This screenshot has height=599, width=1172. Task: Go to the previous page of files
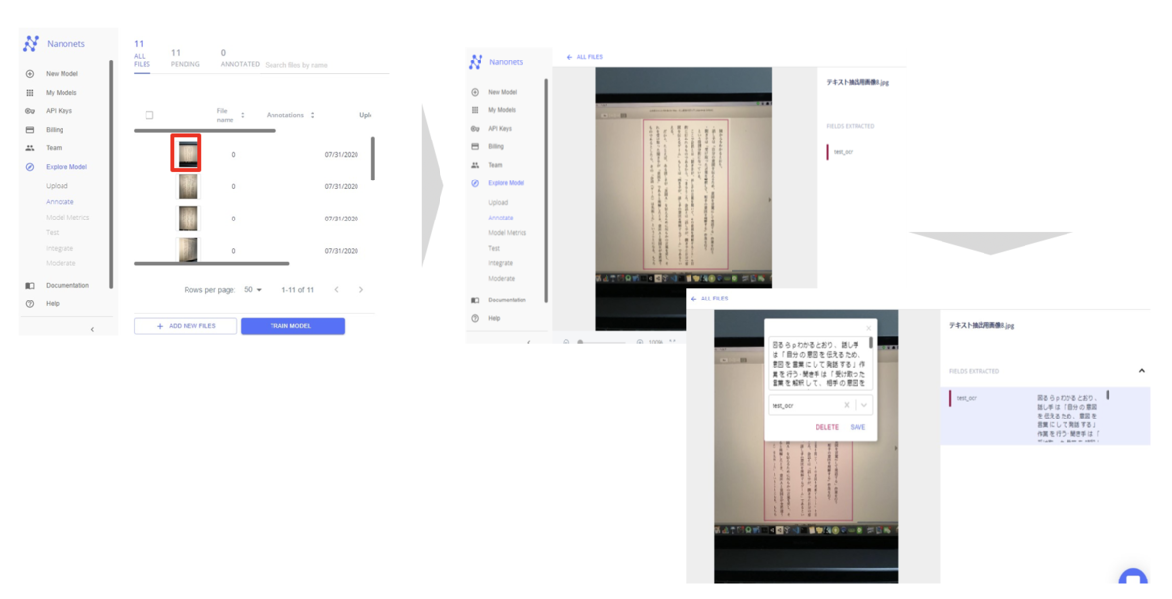[x=337, y=290]
